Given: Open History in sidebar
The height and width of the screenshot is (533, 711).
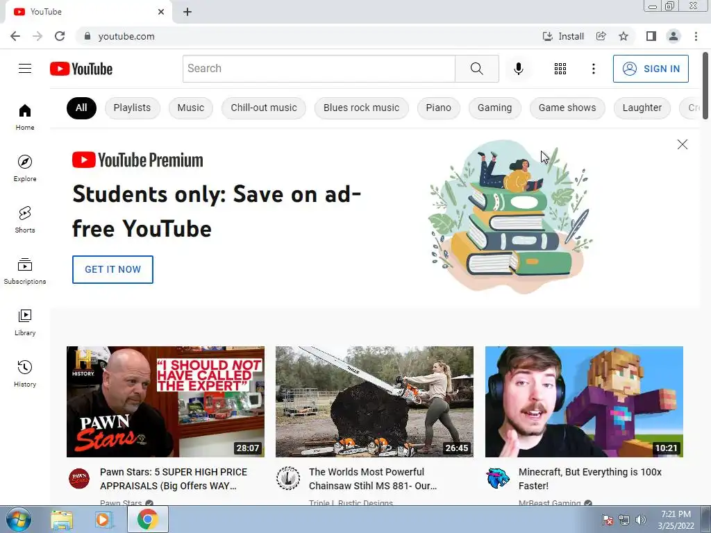Looking at the screenshot, I should click(25, 373).
